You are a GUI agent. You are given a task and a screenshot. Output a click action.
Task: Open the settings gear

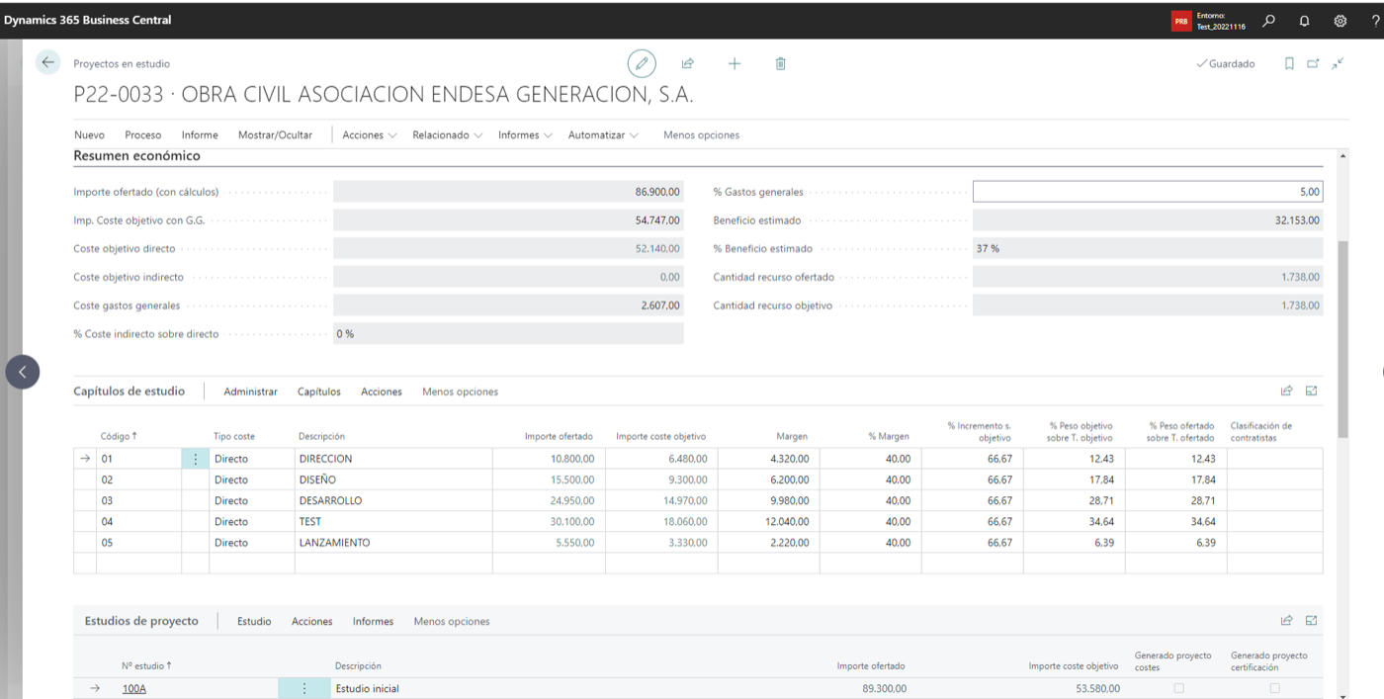click(x=1341, y=20)
